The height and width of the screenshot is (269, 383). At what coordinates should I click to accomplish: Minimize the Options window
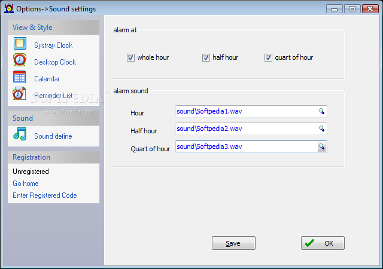coord(334,9)
